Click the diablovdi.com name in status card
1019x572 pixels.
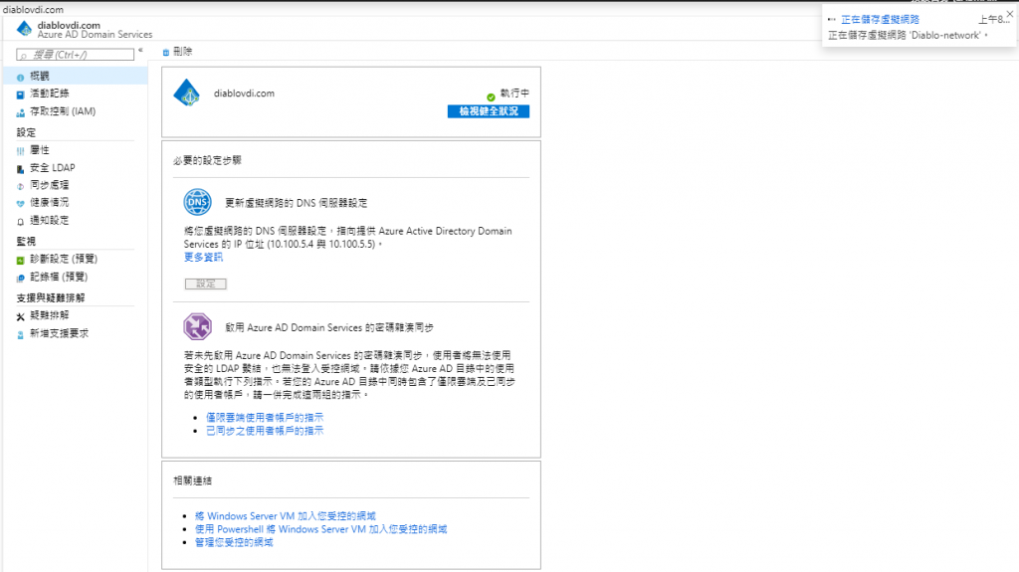(x=245, y=94)
